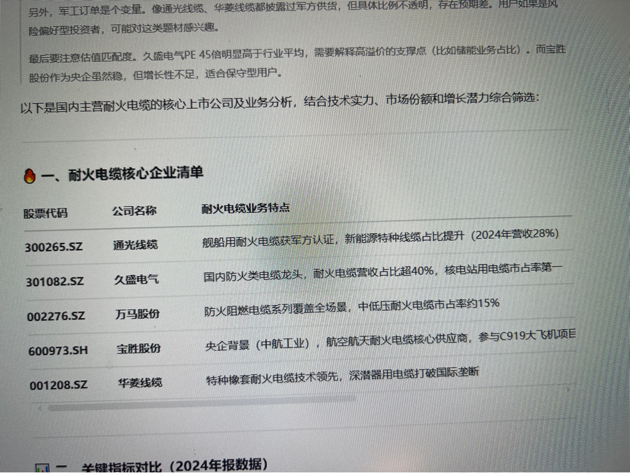
Task: Click the paragraph starting 另外，军工订单是个变量
Action: (x=293, y=18)
